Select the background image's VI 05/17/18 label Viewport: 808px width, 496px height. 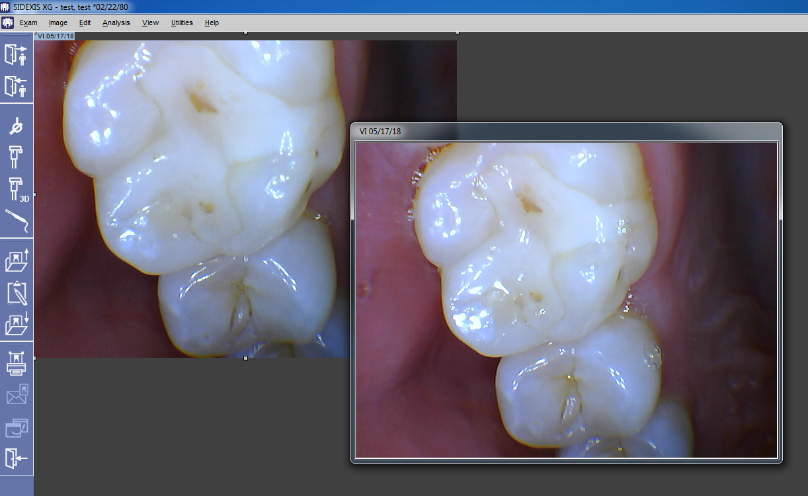tap(55, 36)
